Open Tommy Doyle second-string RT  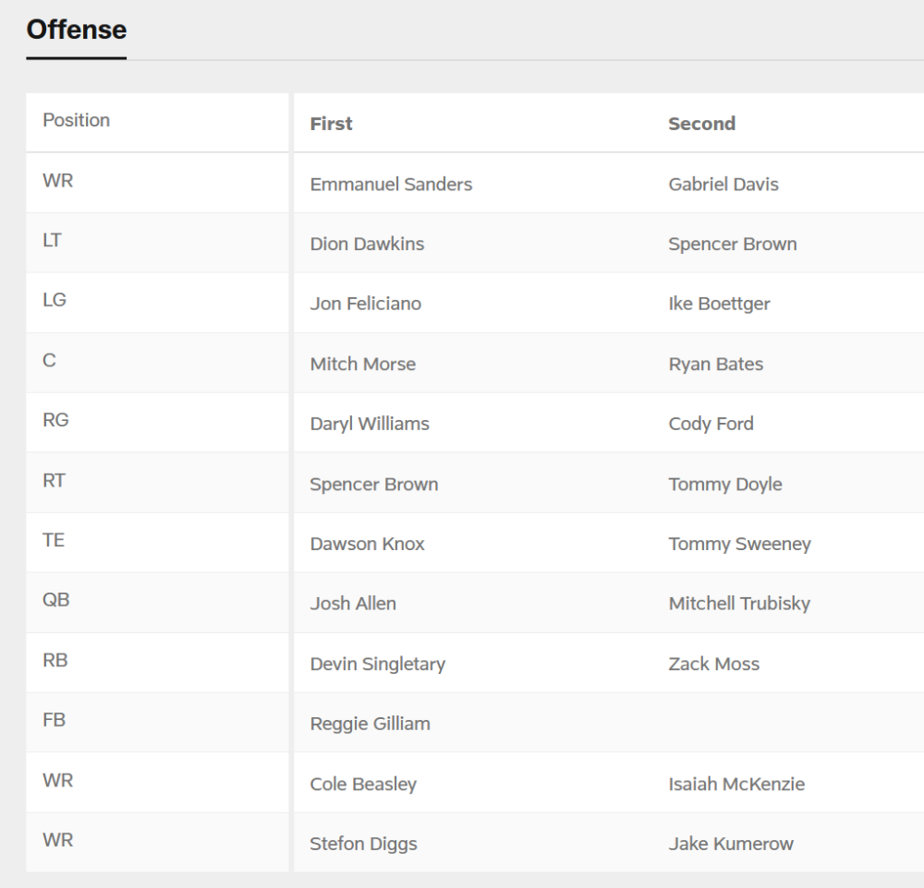(724, 484)
